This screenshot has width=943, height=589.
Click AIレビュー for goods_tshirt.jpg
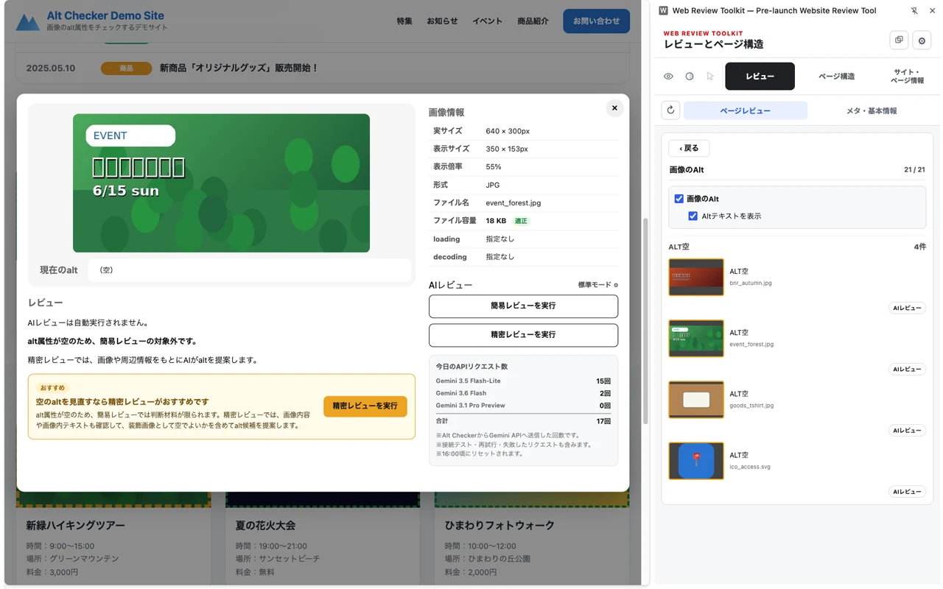point(907,431)
